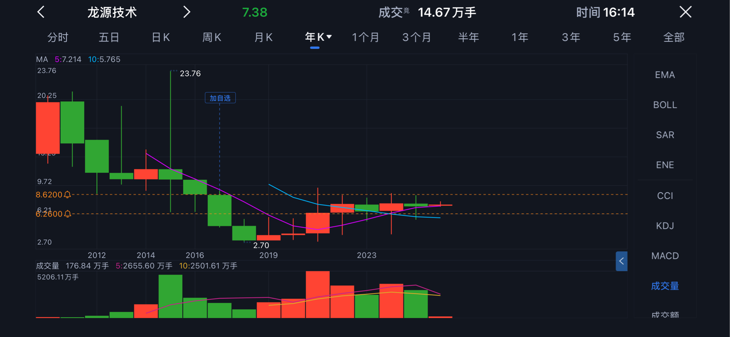Image resolution: width=730 pixels, height=337 pixels.
Task: Switch to the 月K monthly chart tab
Action: [x=263, y=37]
